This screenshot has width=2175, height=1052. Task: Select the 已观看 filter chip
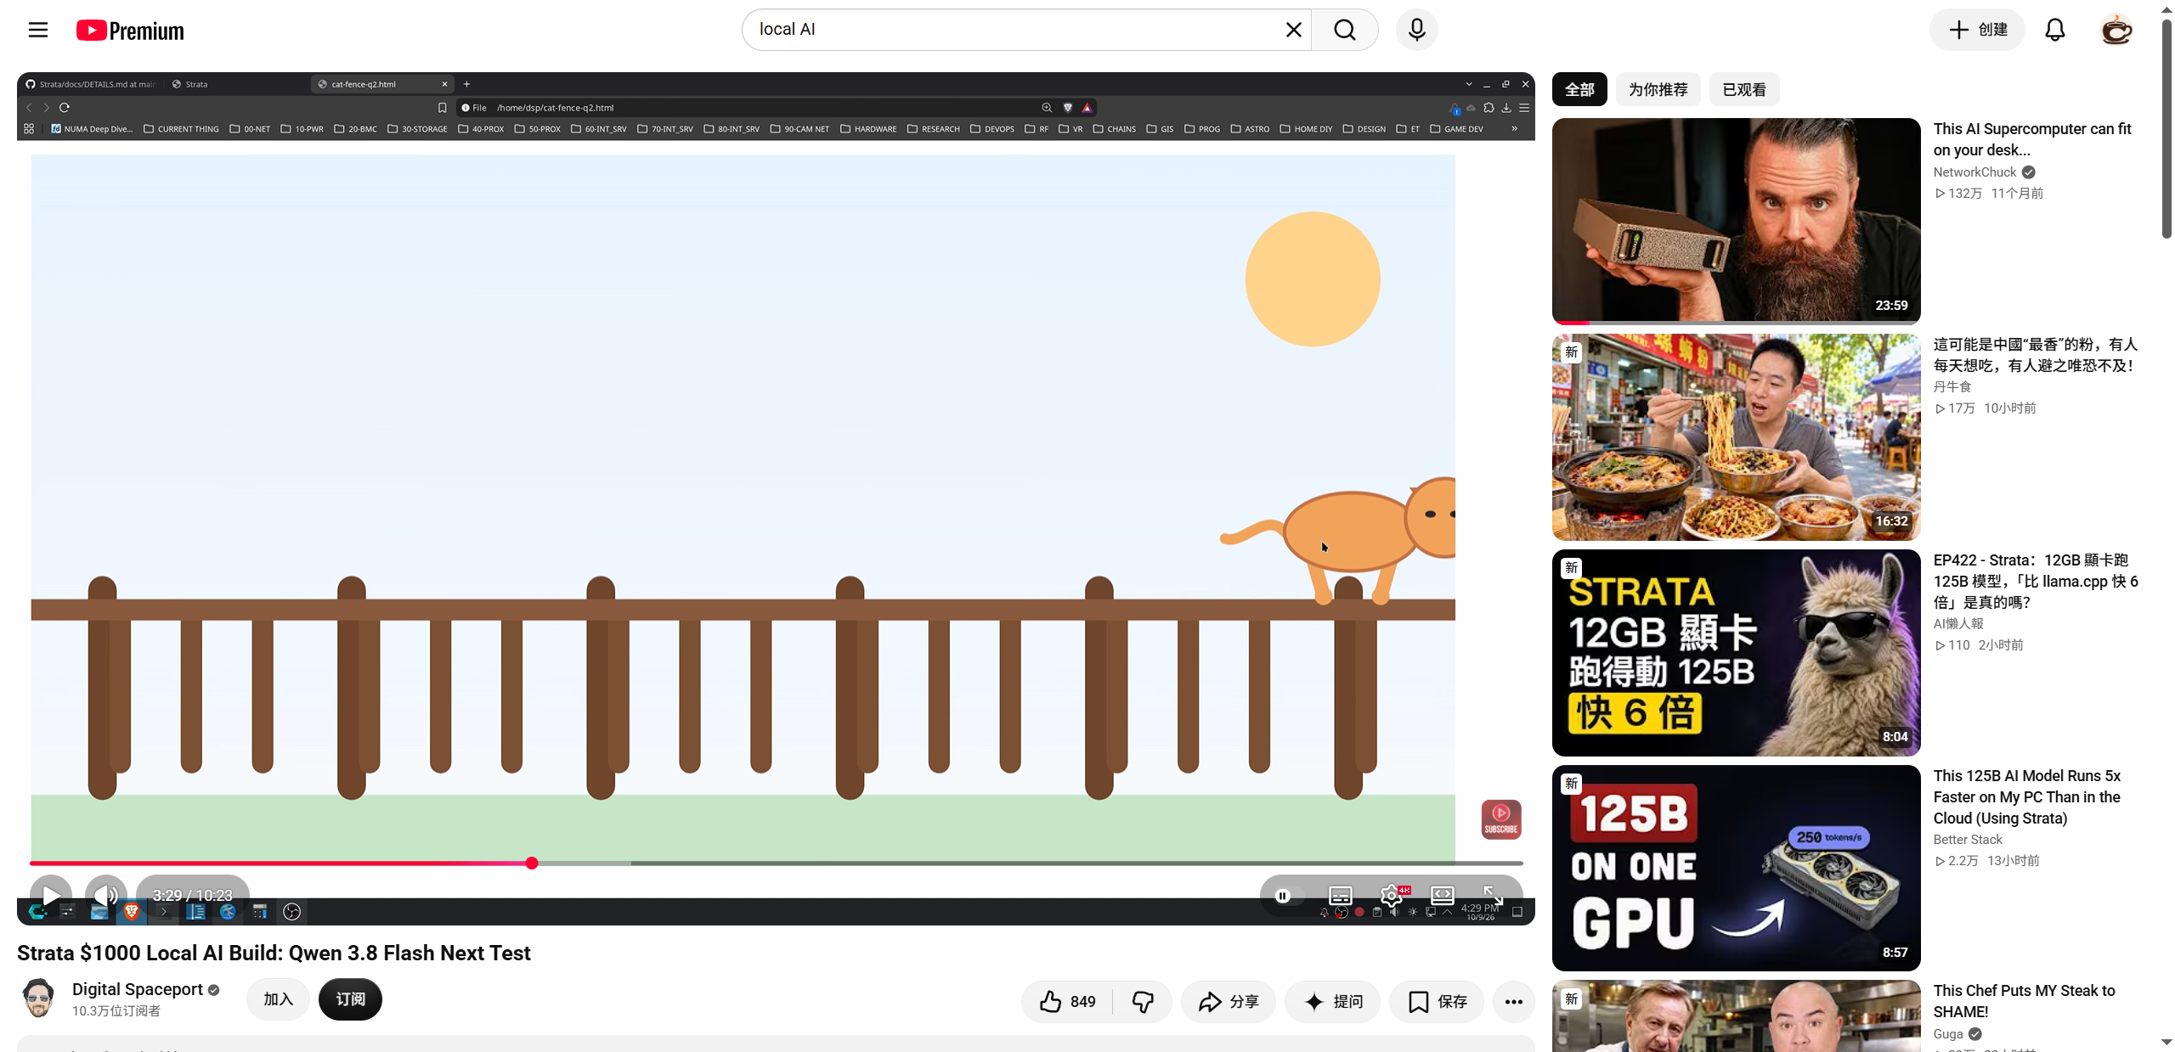point(1744,89)
